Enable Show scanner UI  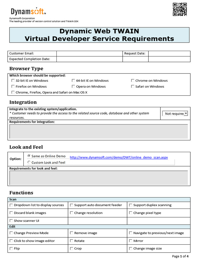[11, 221]
